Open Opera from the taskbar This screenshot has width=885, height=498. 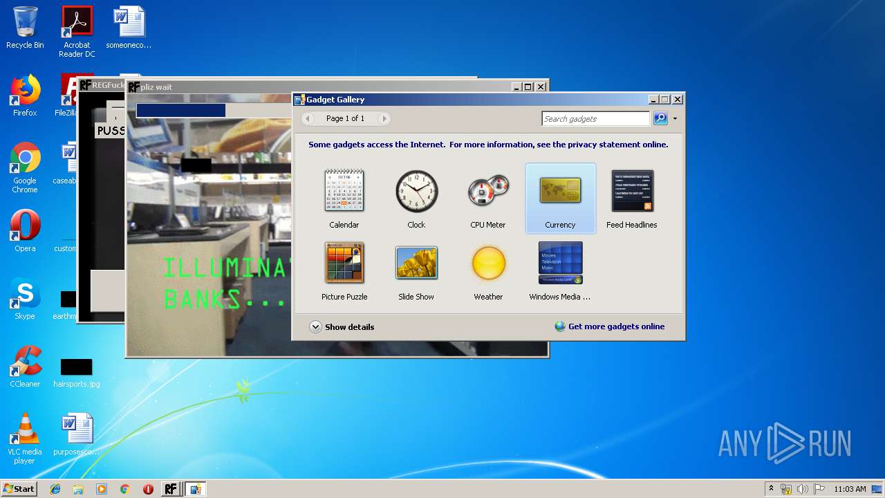[148, 489]
